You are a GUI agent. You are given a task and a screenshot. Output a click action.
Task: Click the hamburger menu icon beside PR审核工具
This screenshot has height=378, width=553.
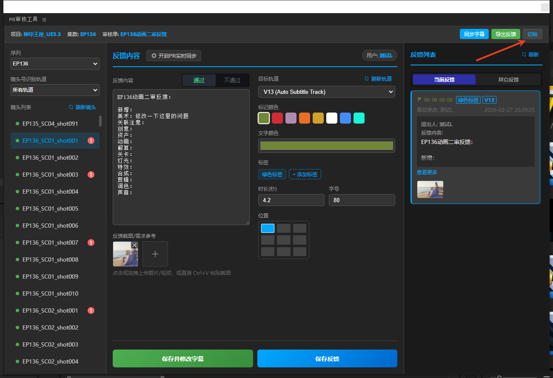tap(44, 20)
